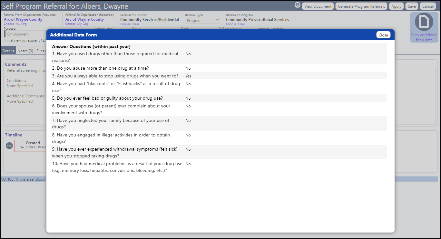
Task: Click the Additional Data Form title
Action: pyautogui.click(x=73, y=35)
